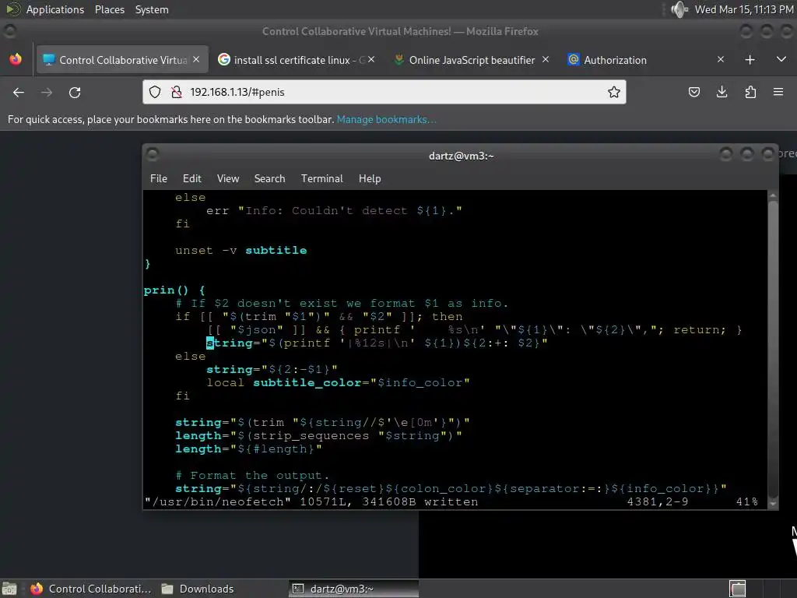Open the terminal Help menu
The width and height of the screenshot is (797, 598).
(x=370, y=178)
